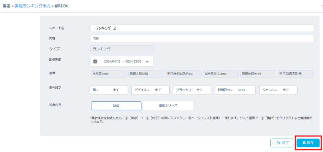This screenshot has width=323, height=152.
Task: Open the 番組ランキング出力 breadcrumb link
Action: coord(32,6)
